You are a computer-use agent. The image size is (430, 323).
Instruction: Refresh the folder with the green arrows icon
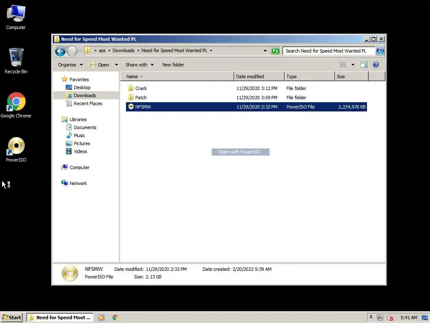click(275, 51)
